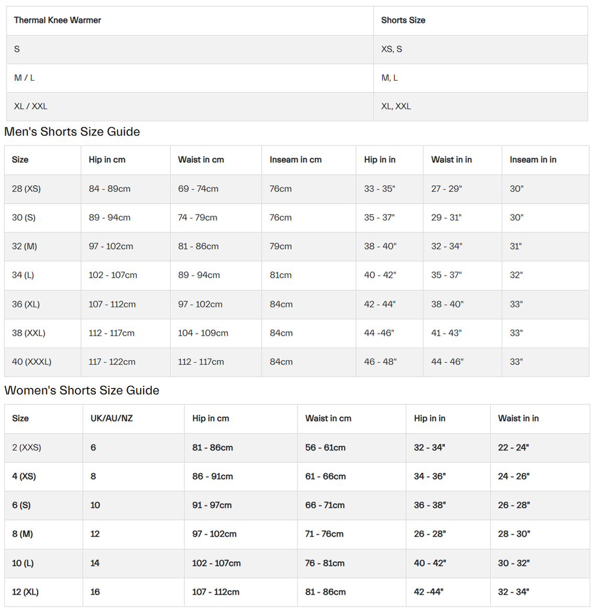The height and width of the screenshot is (613, 596).
Task: Click the UK/AU/NZ column header
Action: coord(112,419)
